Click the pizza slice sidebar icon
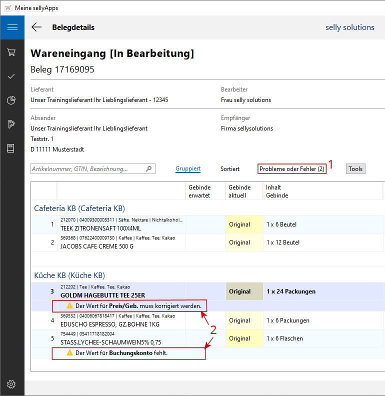 11,124
